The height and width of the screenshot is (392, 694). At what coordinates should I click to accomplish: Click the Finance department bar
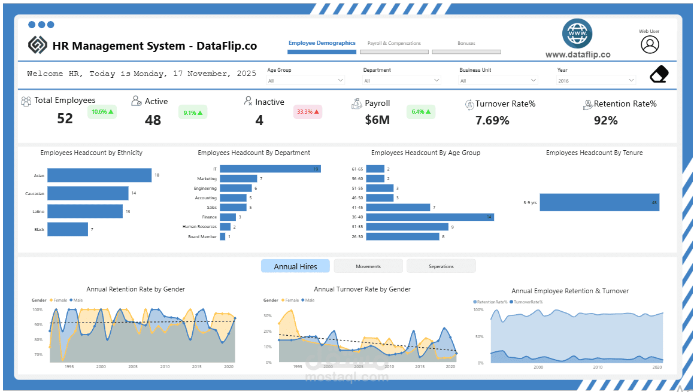[228, 217]
